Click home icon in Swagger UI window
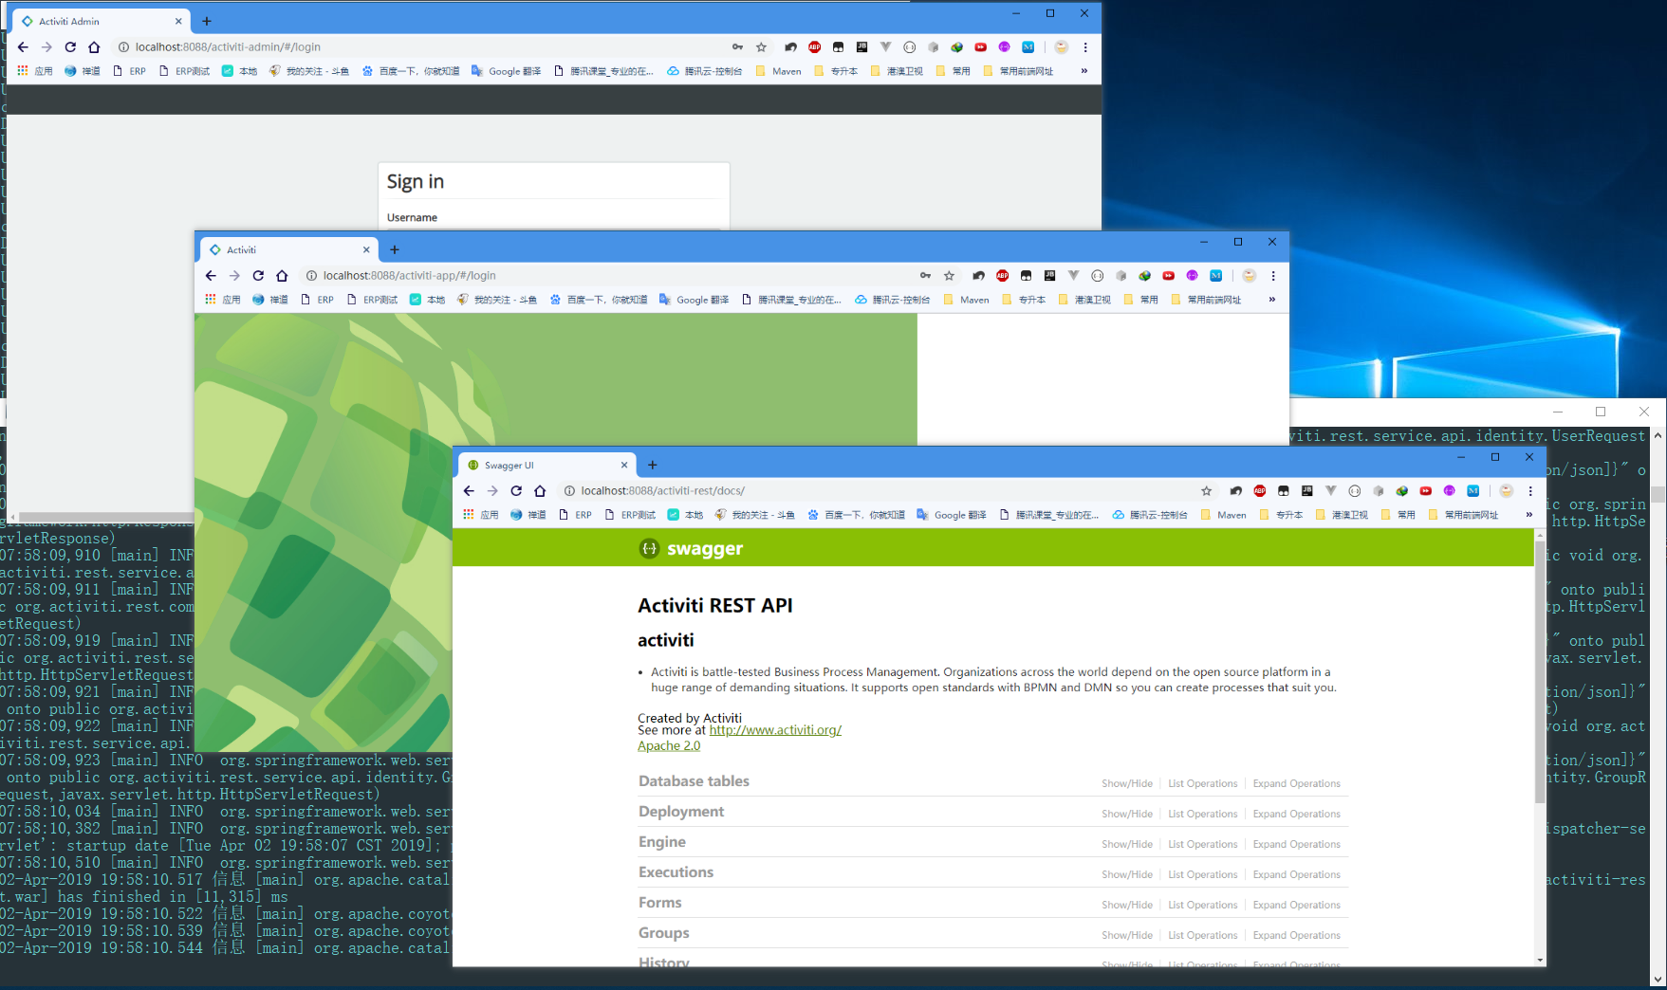 pos(540,490)
